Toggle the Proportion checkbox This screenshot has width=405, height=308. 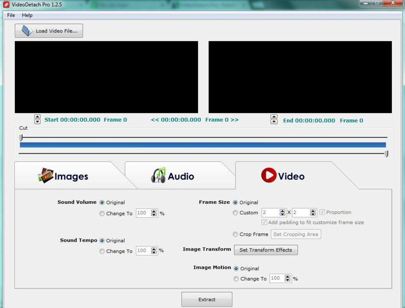pos(322,212)
